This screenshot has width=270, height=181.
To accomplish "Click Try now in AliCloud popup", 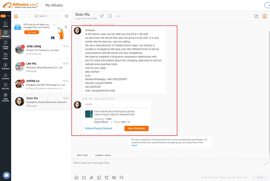I will coord(32,32).
